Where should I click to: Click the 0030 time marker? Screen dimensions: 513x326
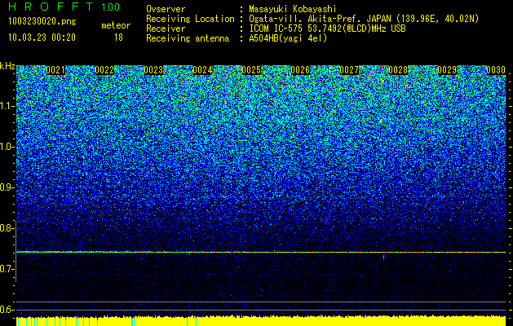(x=496, y=70)
